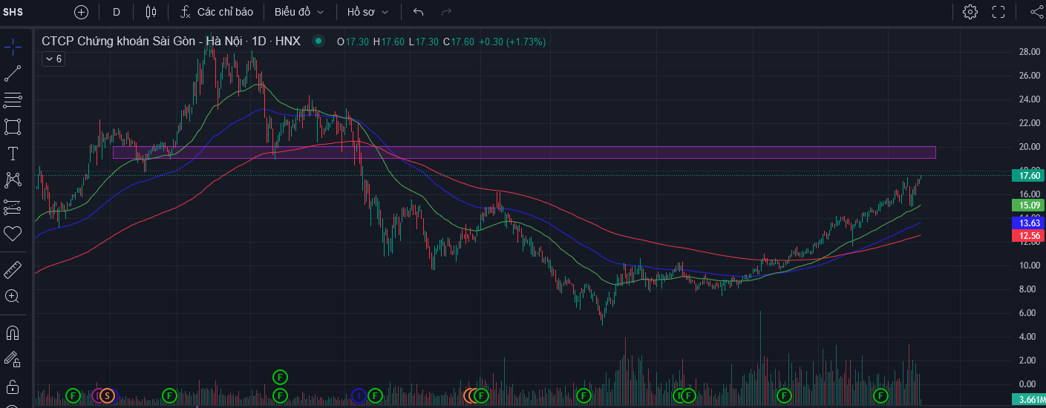This screenshot has height=408, width=1046.
Task: Select the crosshair cursor tool
Action: [x=13, y=47]
